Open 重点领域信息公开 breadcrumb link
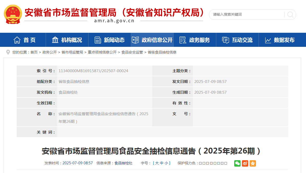Screen dimensions: 306x173 pos(102,52)
